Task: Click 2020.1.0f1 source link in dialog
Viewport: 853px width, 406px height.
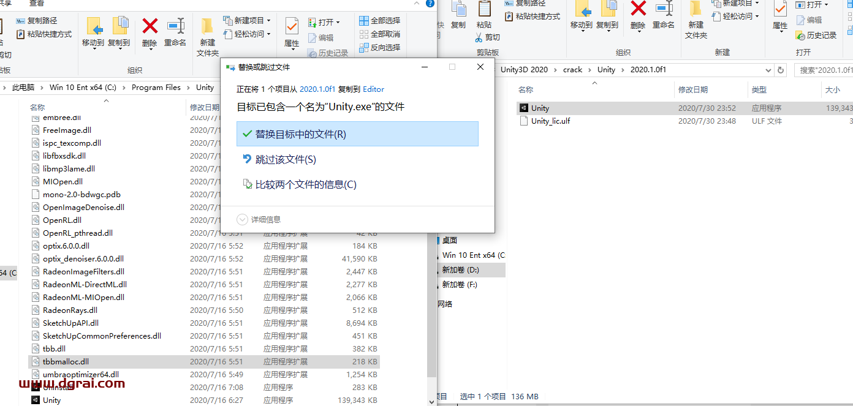Action: [x=318, y=89]
